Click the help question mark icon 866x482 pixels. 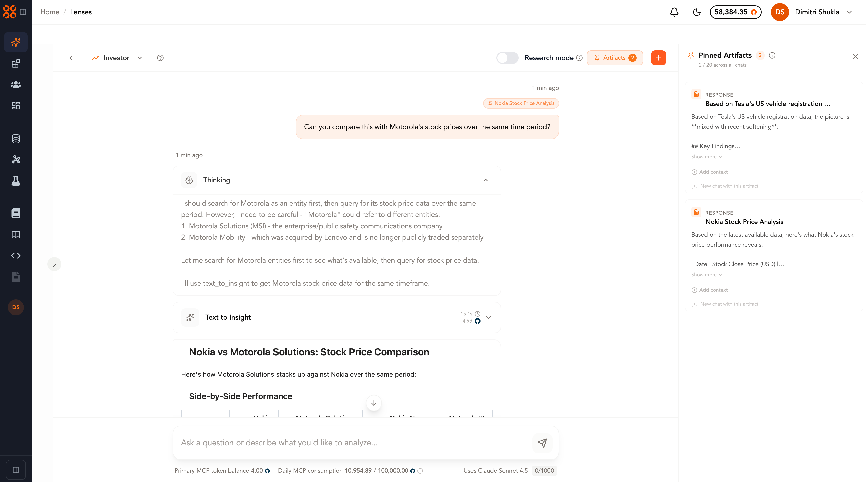click(x=160, y=58)
